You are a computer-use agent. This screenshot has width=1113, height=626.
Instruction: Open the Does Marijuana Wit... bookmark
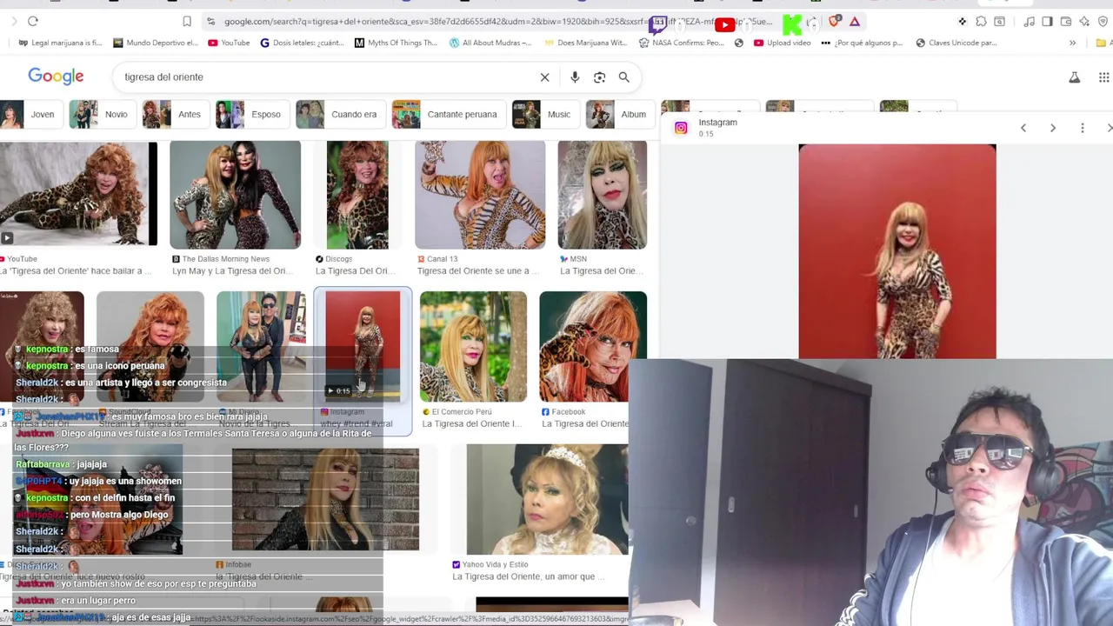point(585,43)
